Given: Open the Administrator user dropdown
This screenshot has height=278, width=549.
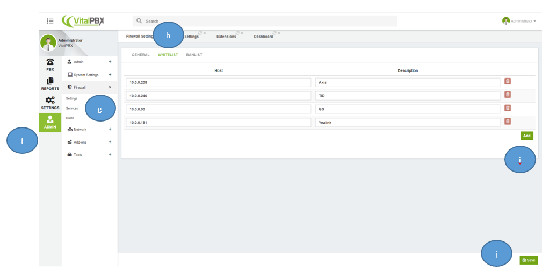Looking at the screenshot, I should tap(519, 21).
